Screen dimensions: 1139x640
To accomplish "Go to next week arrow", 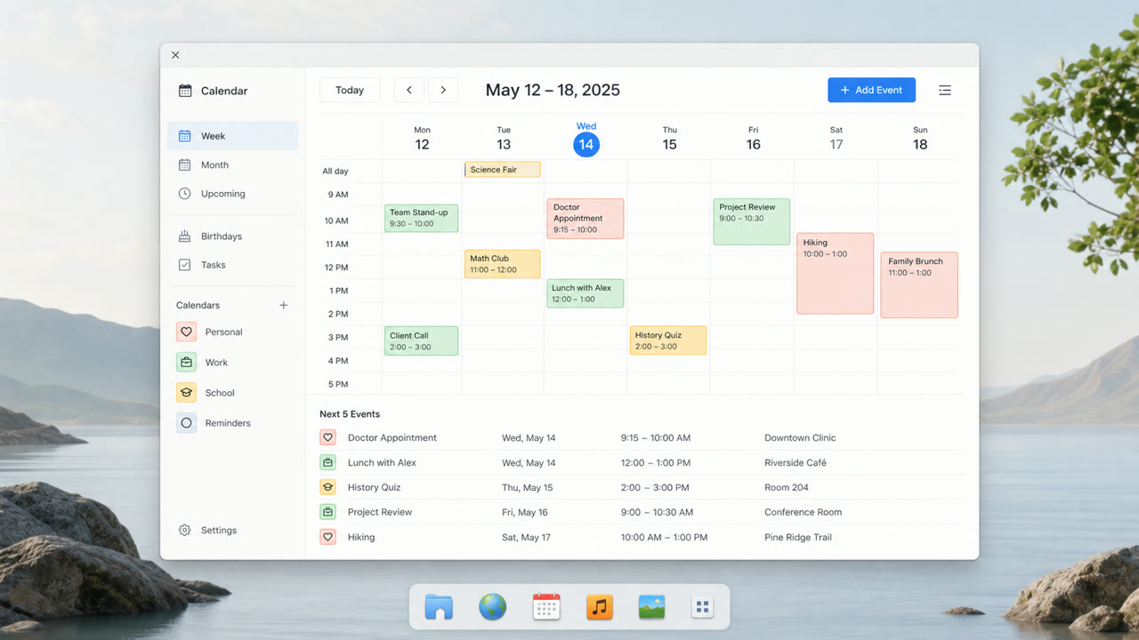I will [x=443, y=90].
